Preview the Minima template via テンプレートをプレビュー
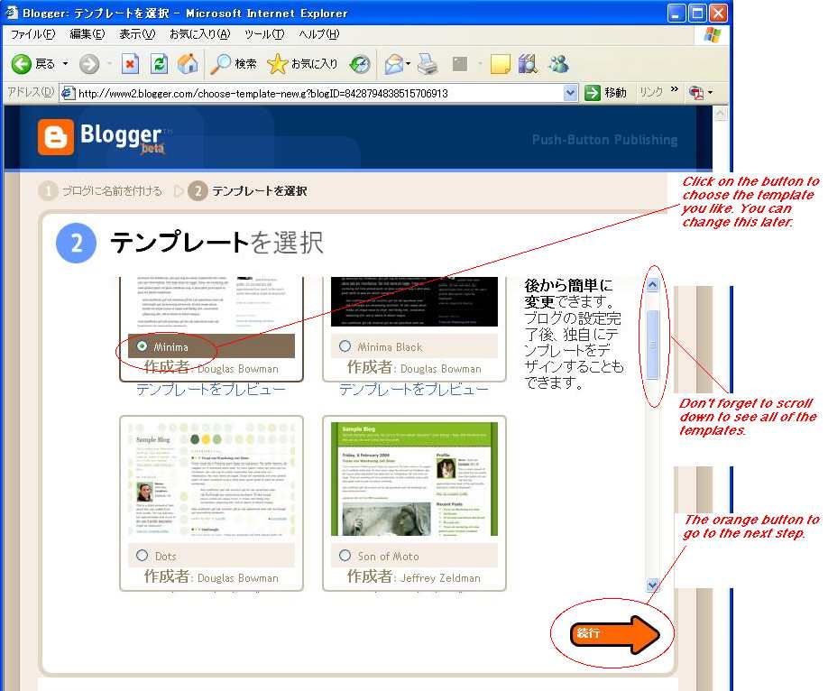The image size is (828, 691). (x=211, y=390)
